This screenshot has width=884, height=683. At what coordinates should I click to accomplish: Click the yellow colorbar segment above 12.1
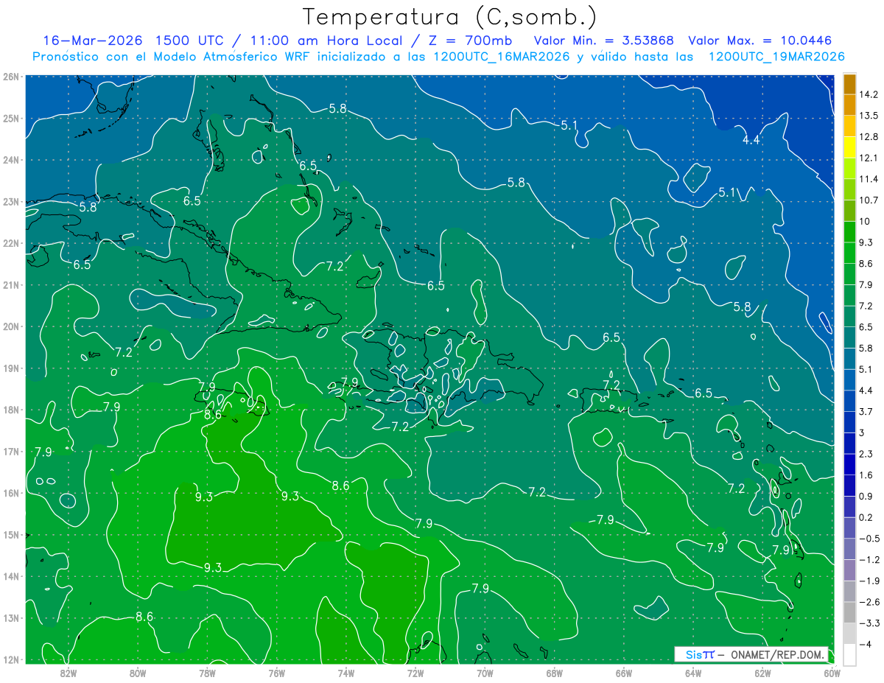(x=850, y=147)
